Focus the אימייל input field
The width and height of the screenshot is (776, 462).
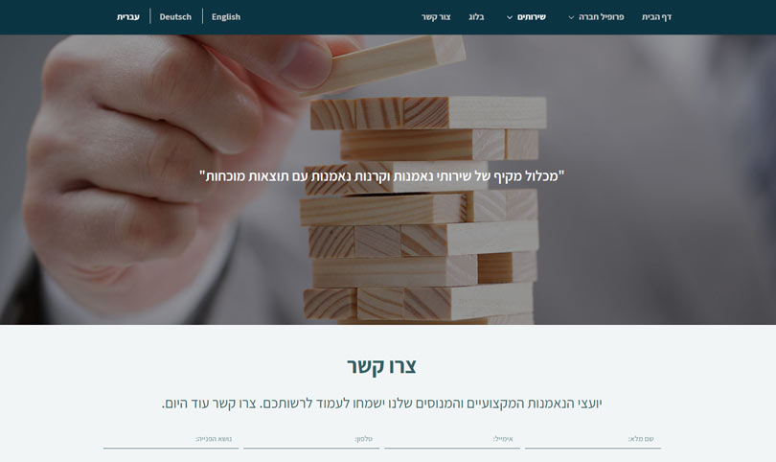(x=452, y=439)
